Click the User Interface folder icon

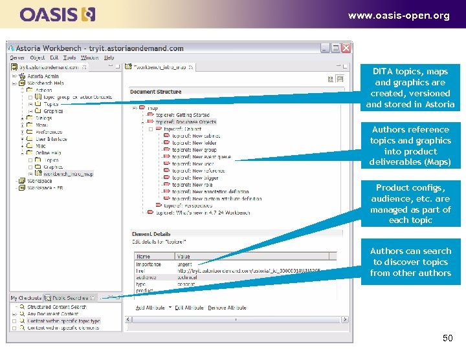[30, 138]
